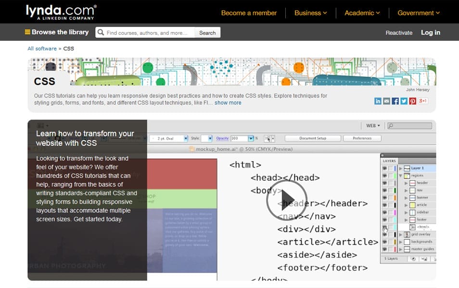
Task: Select the LinkedIn share icon
Action: tap(378, 101)
